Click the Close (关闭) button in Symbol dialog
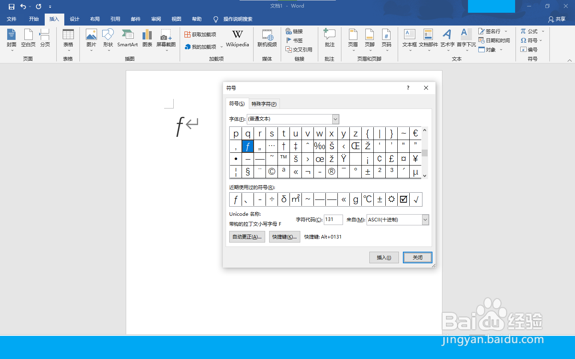 pyautogui.click(x=417, y=258)
